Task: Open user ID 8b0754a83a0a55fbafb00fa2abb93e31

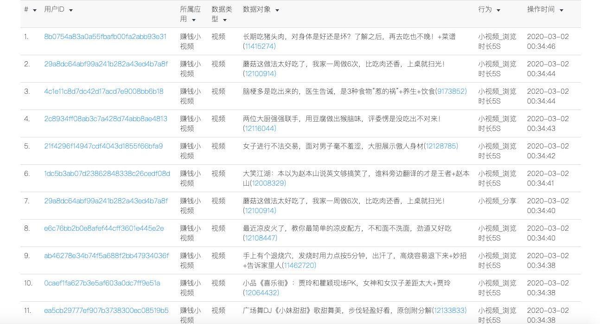Action: tap(105, 37)
